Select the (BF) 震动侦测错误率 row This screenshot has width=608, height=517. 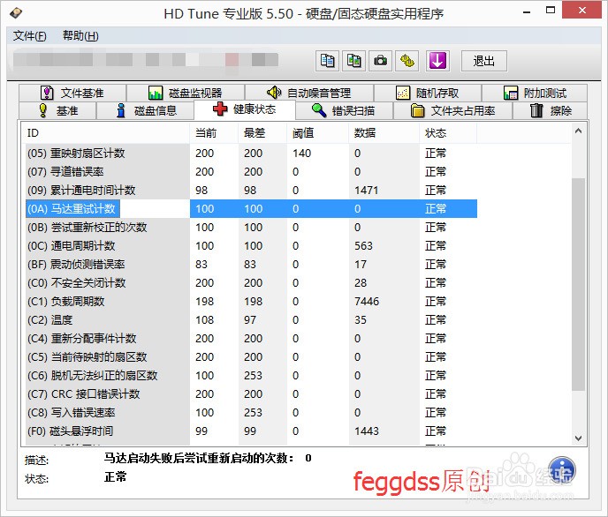coord(251,265)
